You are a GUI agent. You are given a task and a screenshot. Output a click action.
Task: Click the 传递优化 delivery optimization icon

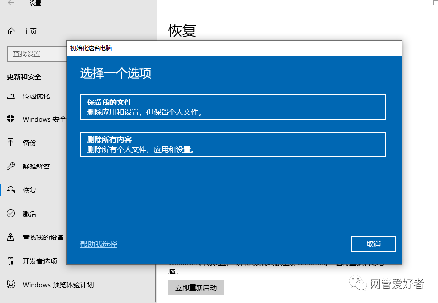click(x=11, y=96)
